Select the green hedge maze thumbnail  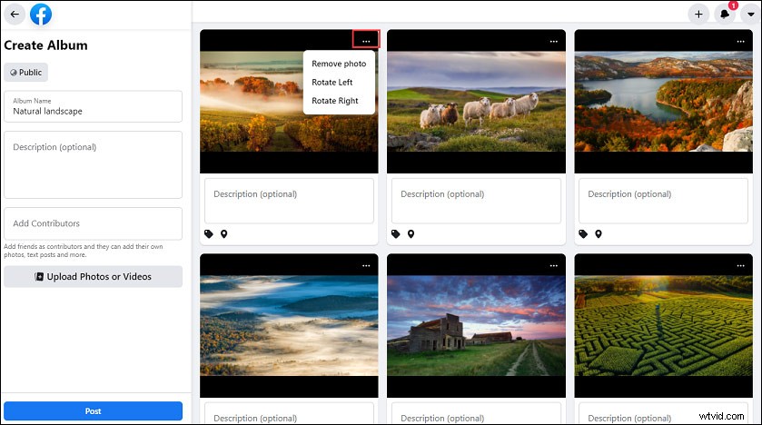tap(663, 325)
